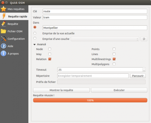Click the info icon for À propos
This screenshot has height=123, width=151.
(3, 53)
